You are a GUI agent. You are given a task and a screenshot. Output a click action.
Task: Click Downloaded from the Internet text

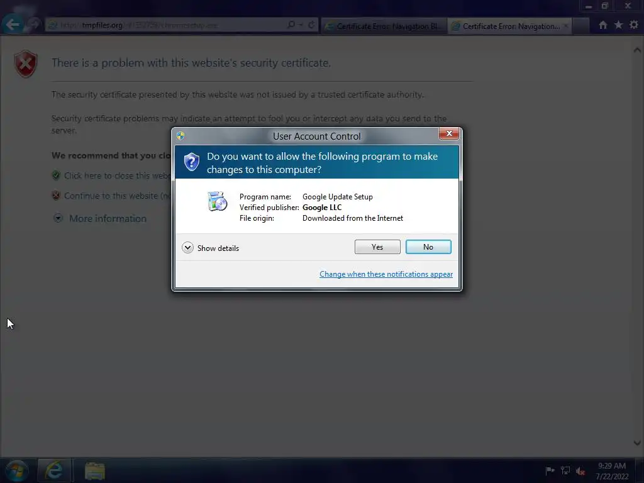coord(353,218)
